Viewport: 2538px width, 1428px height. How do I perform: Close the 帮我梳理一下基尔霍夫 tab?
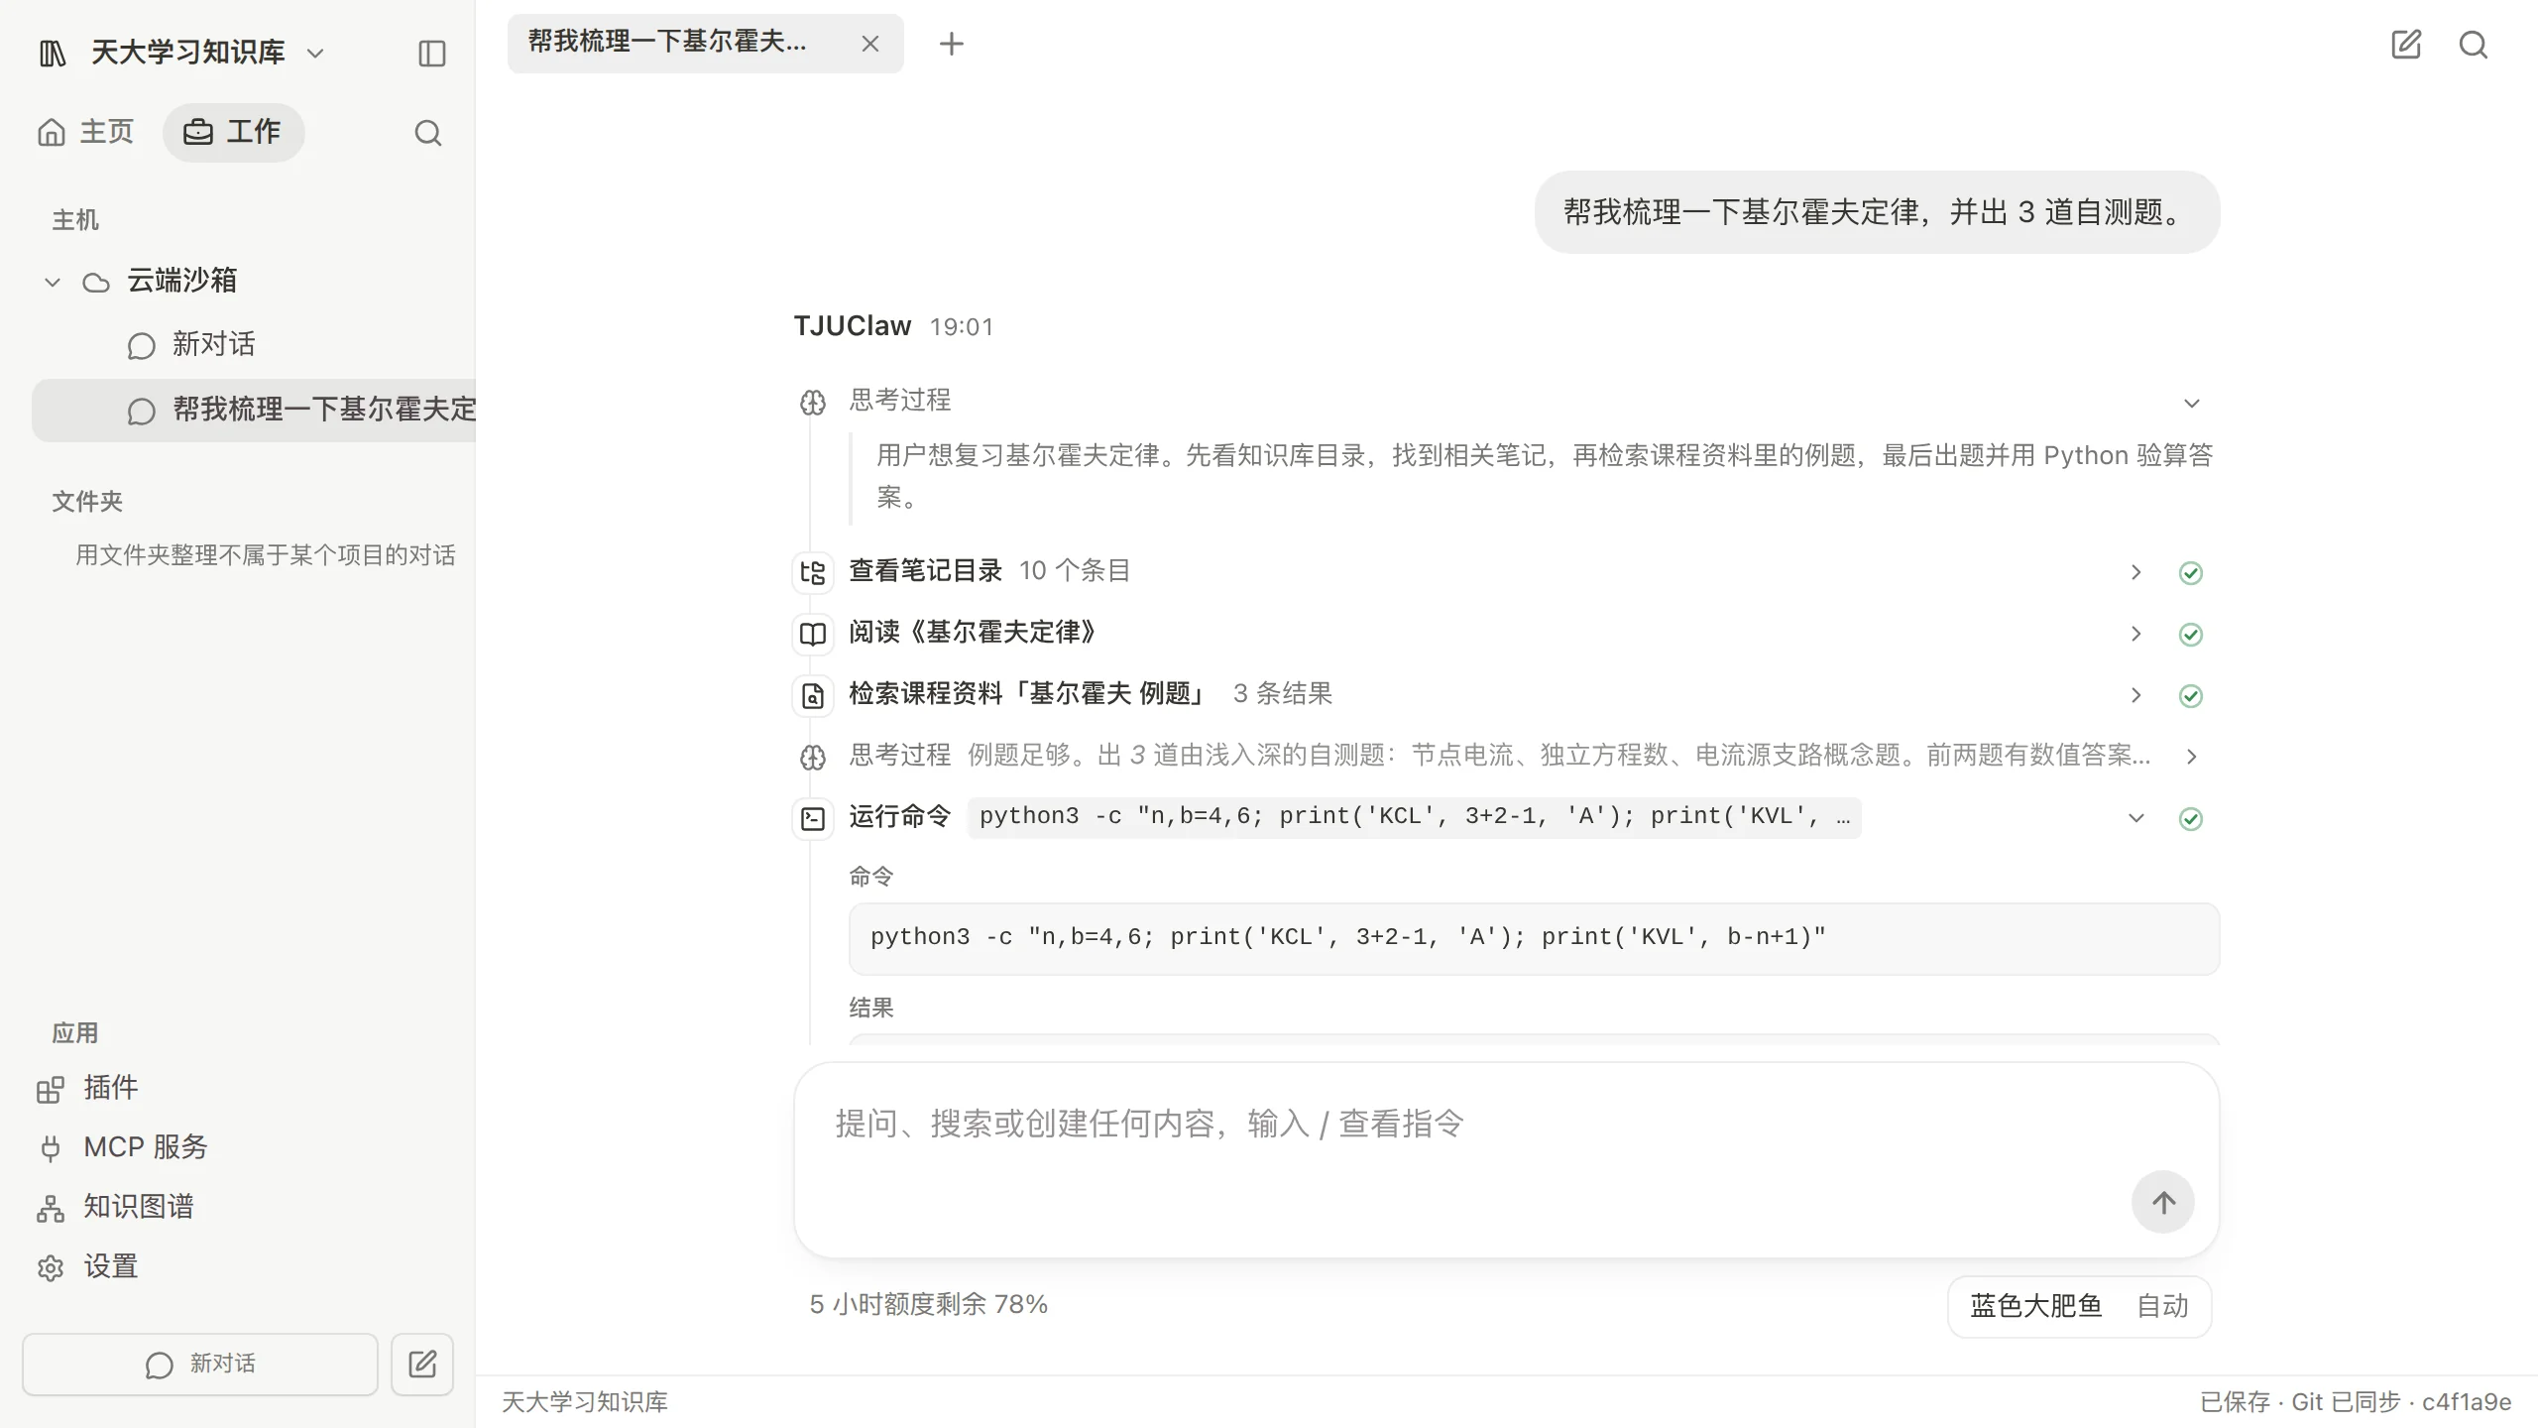pos(869,44)
